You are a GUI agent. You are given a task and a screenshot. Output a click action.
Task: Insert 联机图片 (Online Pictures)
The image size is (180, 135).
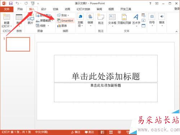click(44, 16)
